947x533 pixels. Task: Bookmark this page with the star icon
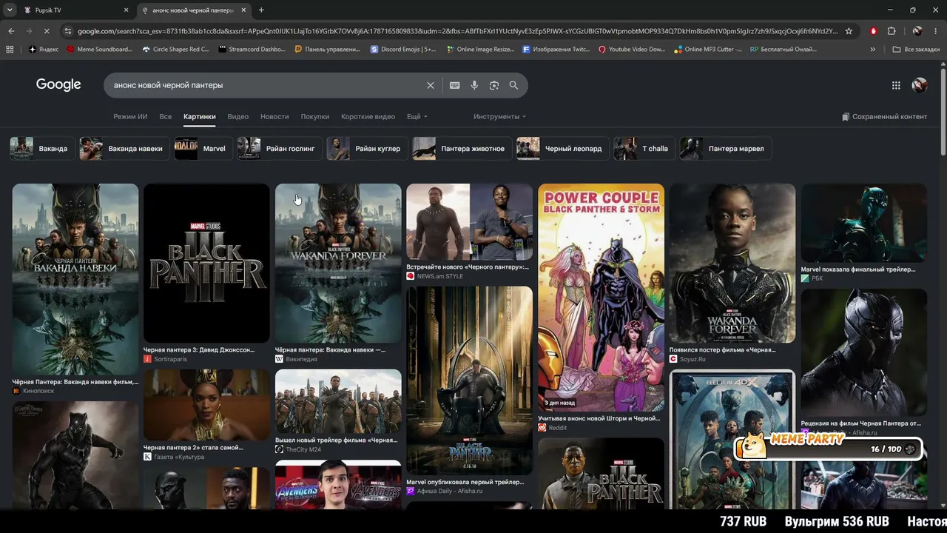pos(849,31)
